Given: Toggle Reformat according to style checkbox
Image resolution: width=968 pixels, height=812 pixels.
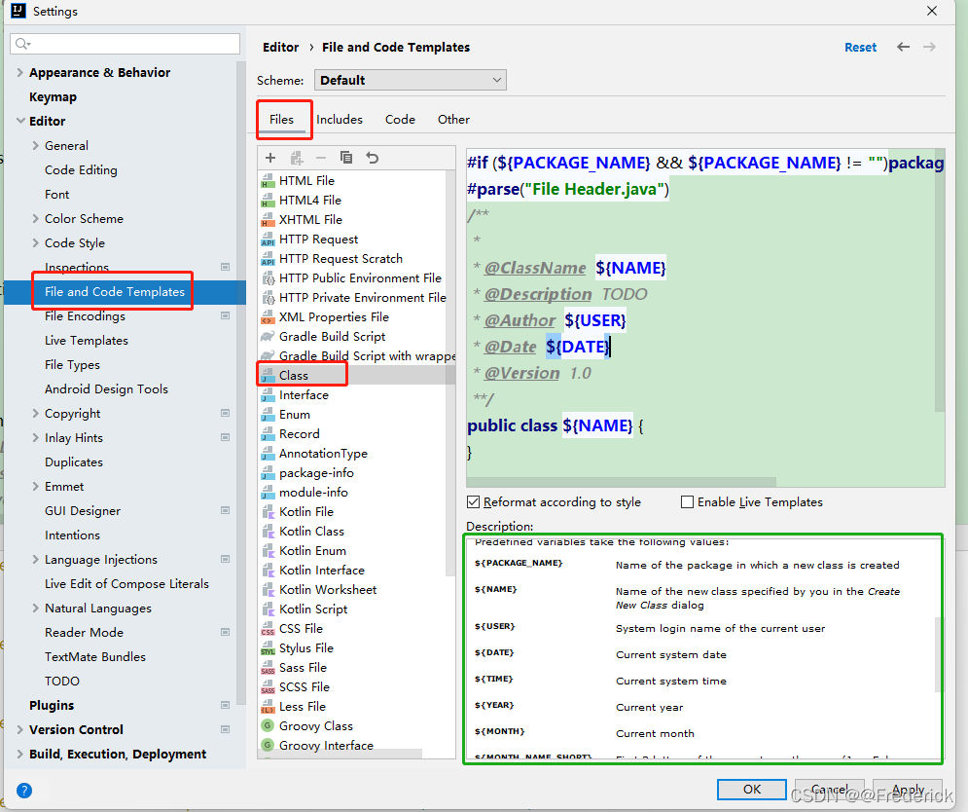Looking at the screenshot, I should point(474,501).
